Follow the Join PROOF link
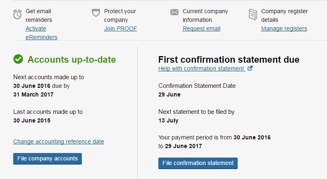Image resolution: width=327 pixels, height=179 pixels. click(120, 28)
